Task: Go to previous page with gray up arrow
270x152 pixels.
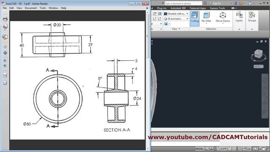Action: coord(5,47)
